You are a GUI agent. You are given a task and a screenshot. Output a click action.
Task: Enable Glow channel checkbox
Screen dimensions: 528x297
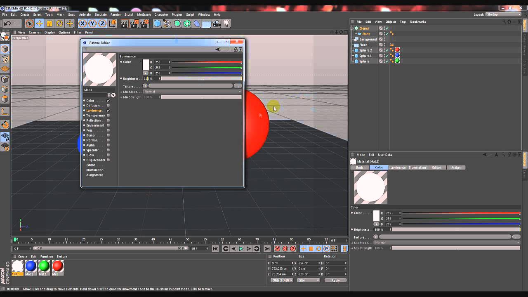coord(108,155)
